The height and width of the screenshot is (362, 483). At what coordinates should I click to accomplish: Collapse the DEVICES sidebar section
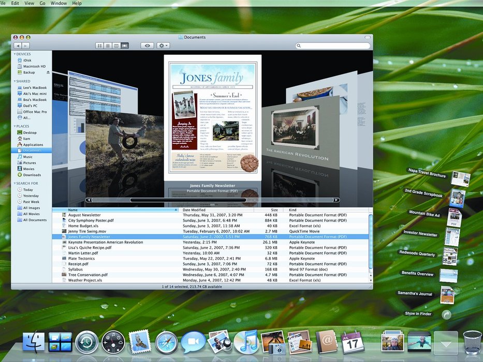click(x=14, y=54)
